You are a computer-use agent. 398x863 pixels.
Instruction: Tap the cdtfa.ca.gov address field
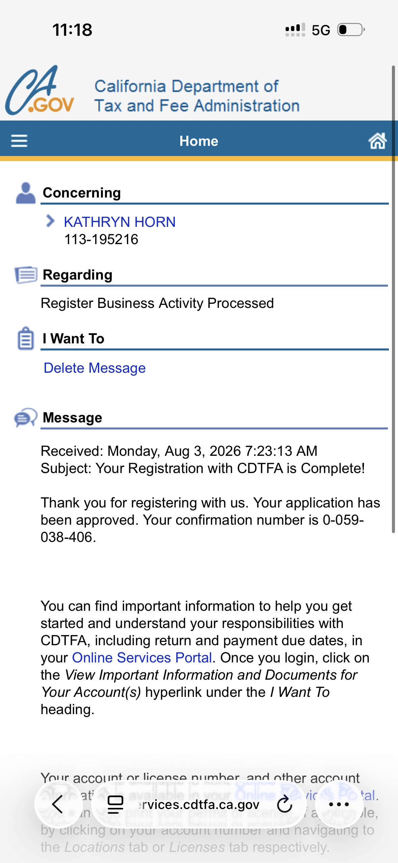[199, 804]
